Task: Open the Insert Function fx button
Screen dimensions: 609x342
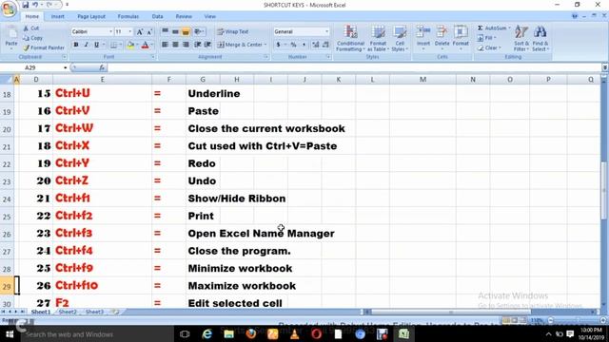Action: pos(102,67)
